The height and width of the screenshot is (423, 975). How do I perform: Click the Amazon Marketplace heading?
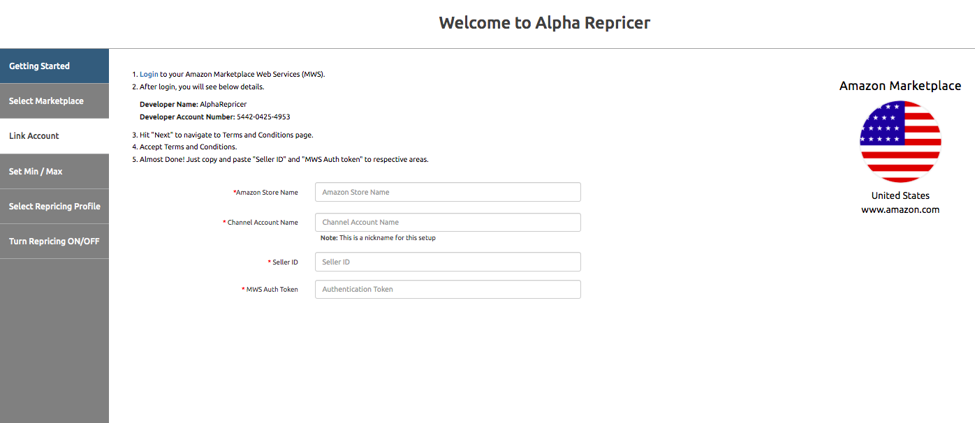(x=900, y=86)
